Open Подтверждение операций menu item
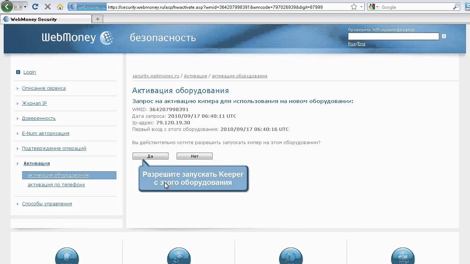The image size is (470, 264). pos(54,148)
